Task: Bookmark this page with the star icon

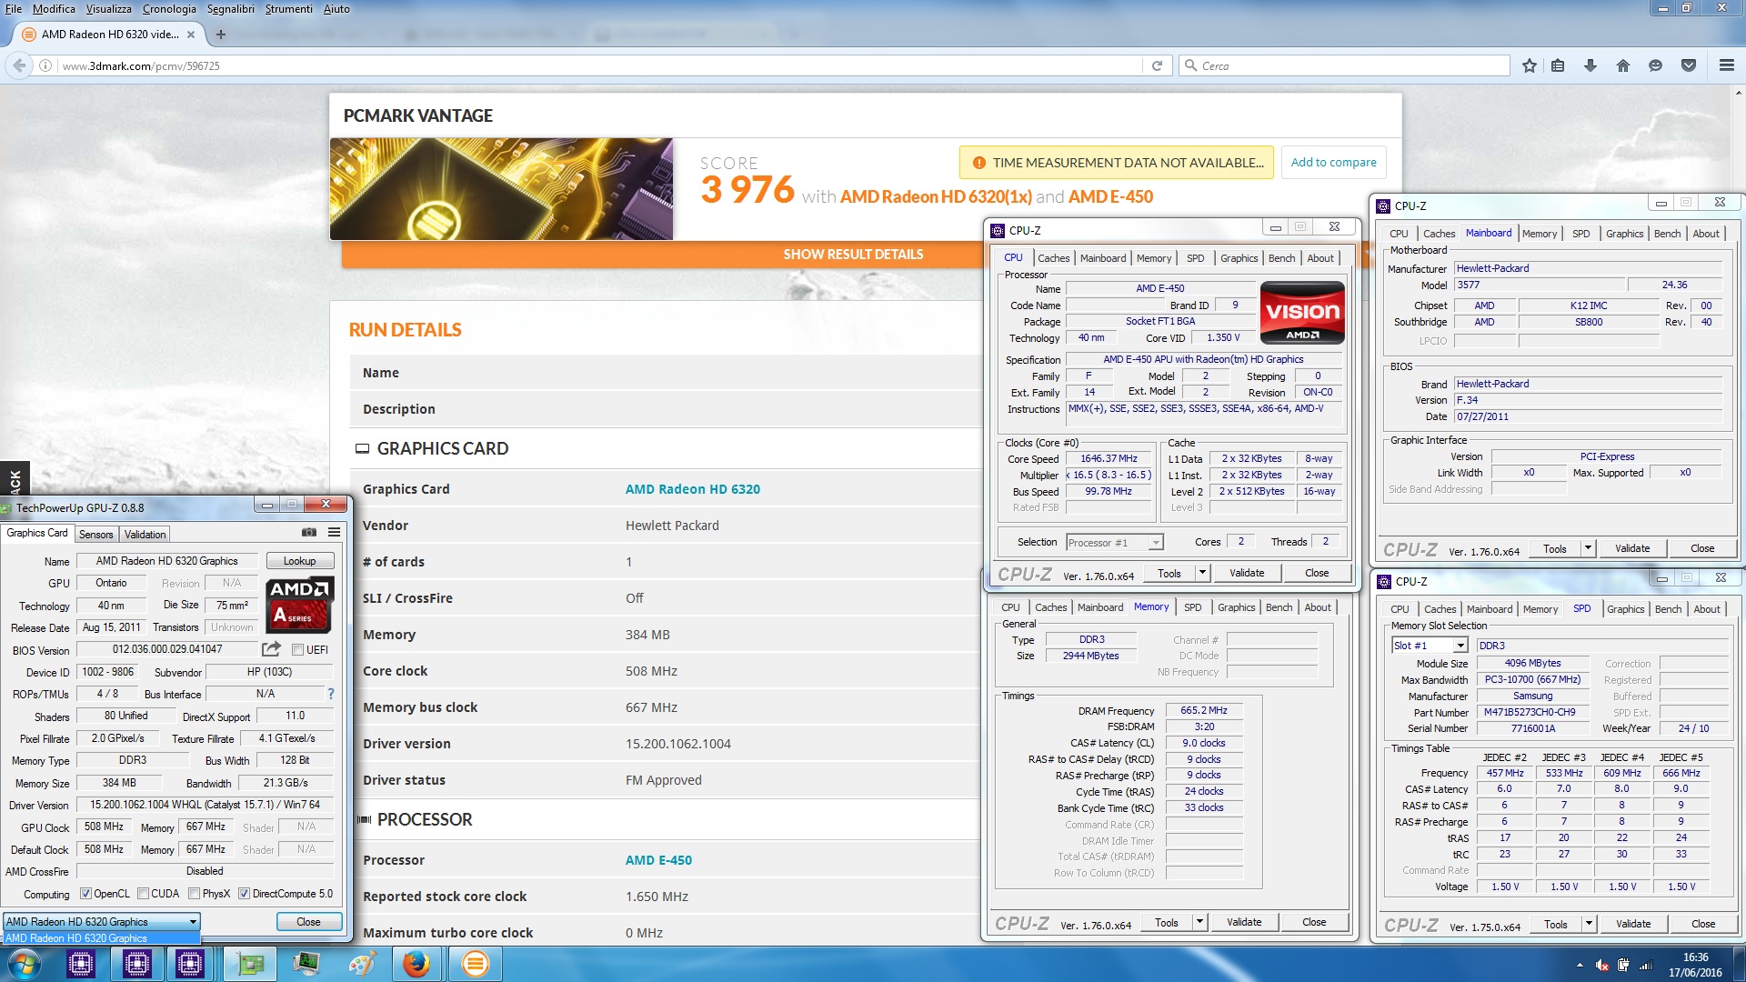Action: pyautogui.click(x=1530, y=65)
